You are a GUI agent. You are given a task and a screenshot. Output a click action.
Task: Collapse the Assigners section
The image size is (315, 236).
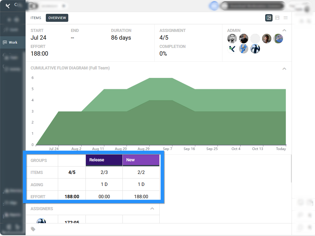pos(152,209)
